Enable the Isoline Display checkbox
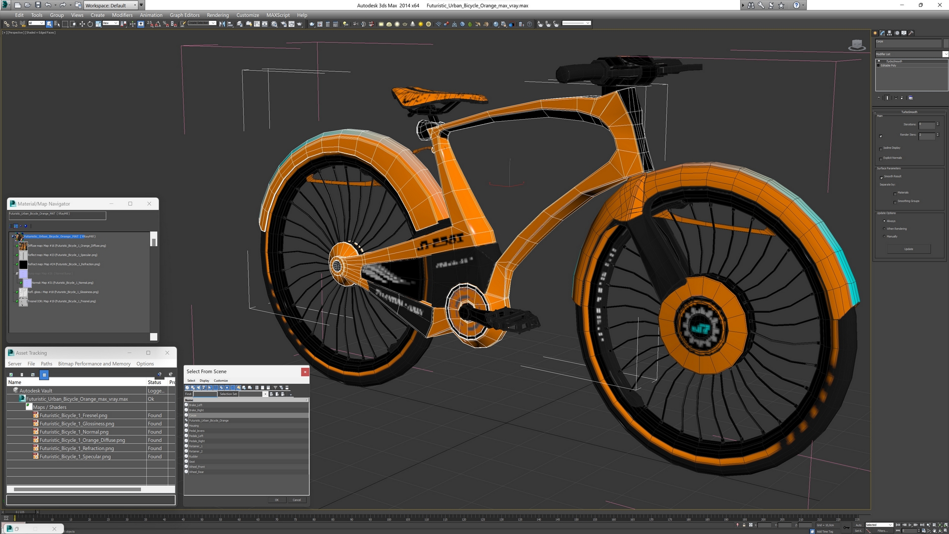The width and height of the screenshot is (949, 534). (x=881, y=148)
